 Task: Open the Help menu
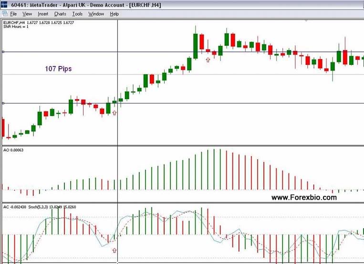[114, 14]
